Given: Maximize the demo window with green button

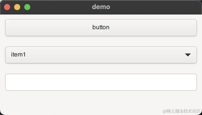Looking at the screenshot, I should click(27, 7).
